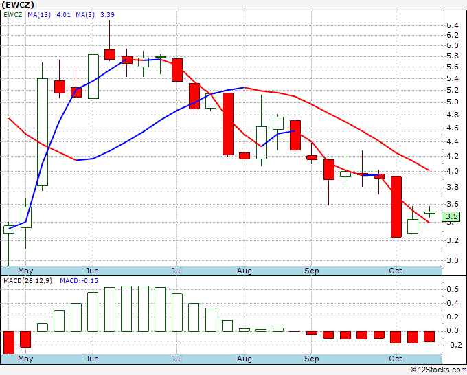The width and height of the screenshot is (467, 375).
Task: Click the MACD(26,12,9) indicator label
Action: [x=27, y=281]
